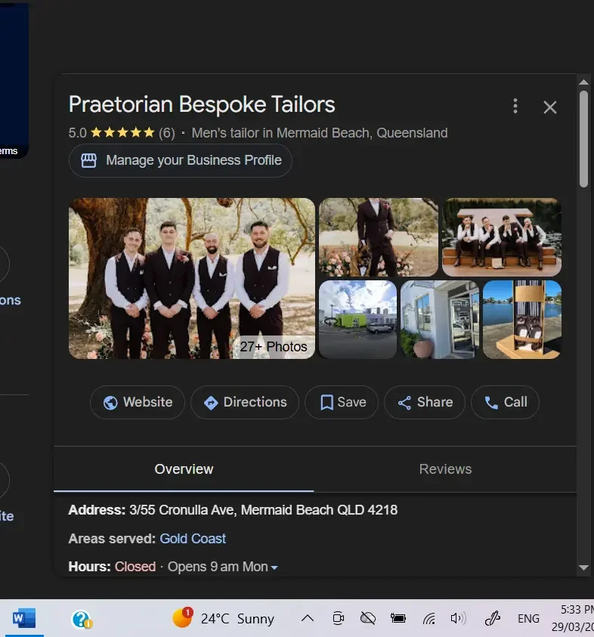Open the street view photo with green building

pyautogui.click(x=357, y=320)
